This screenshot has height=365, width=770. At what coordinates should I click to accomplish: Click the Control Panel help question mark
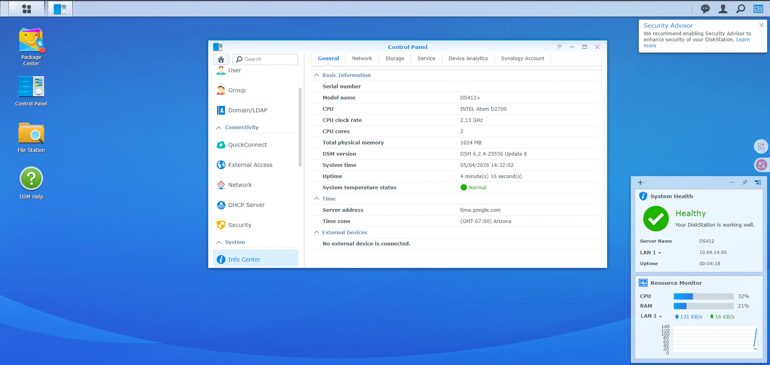coord(559,47)
